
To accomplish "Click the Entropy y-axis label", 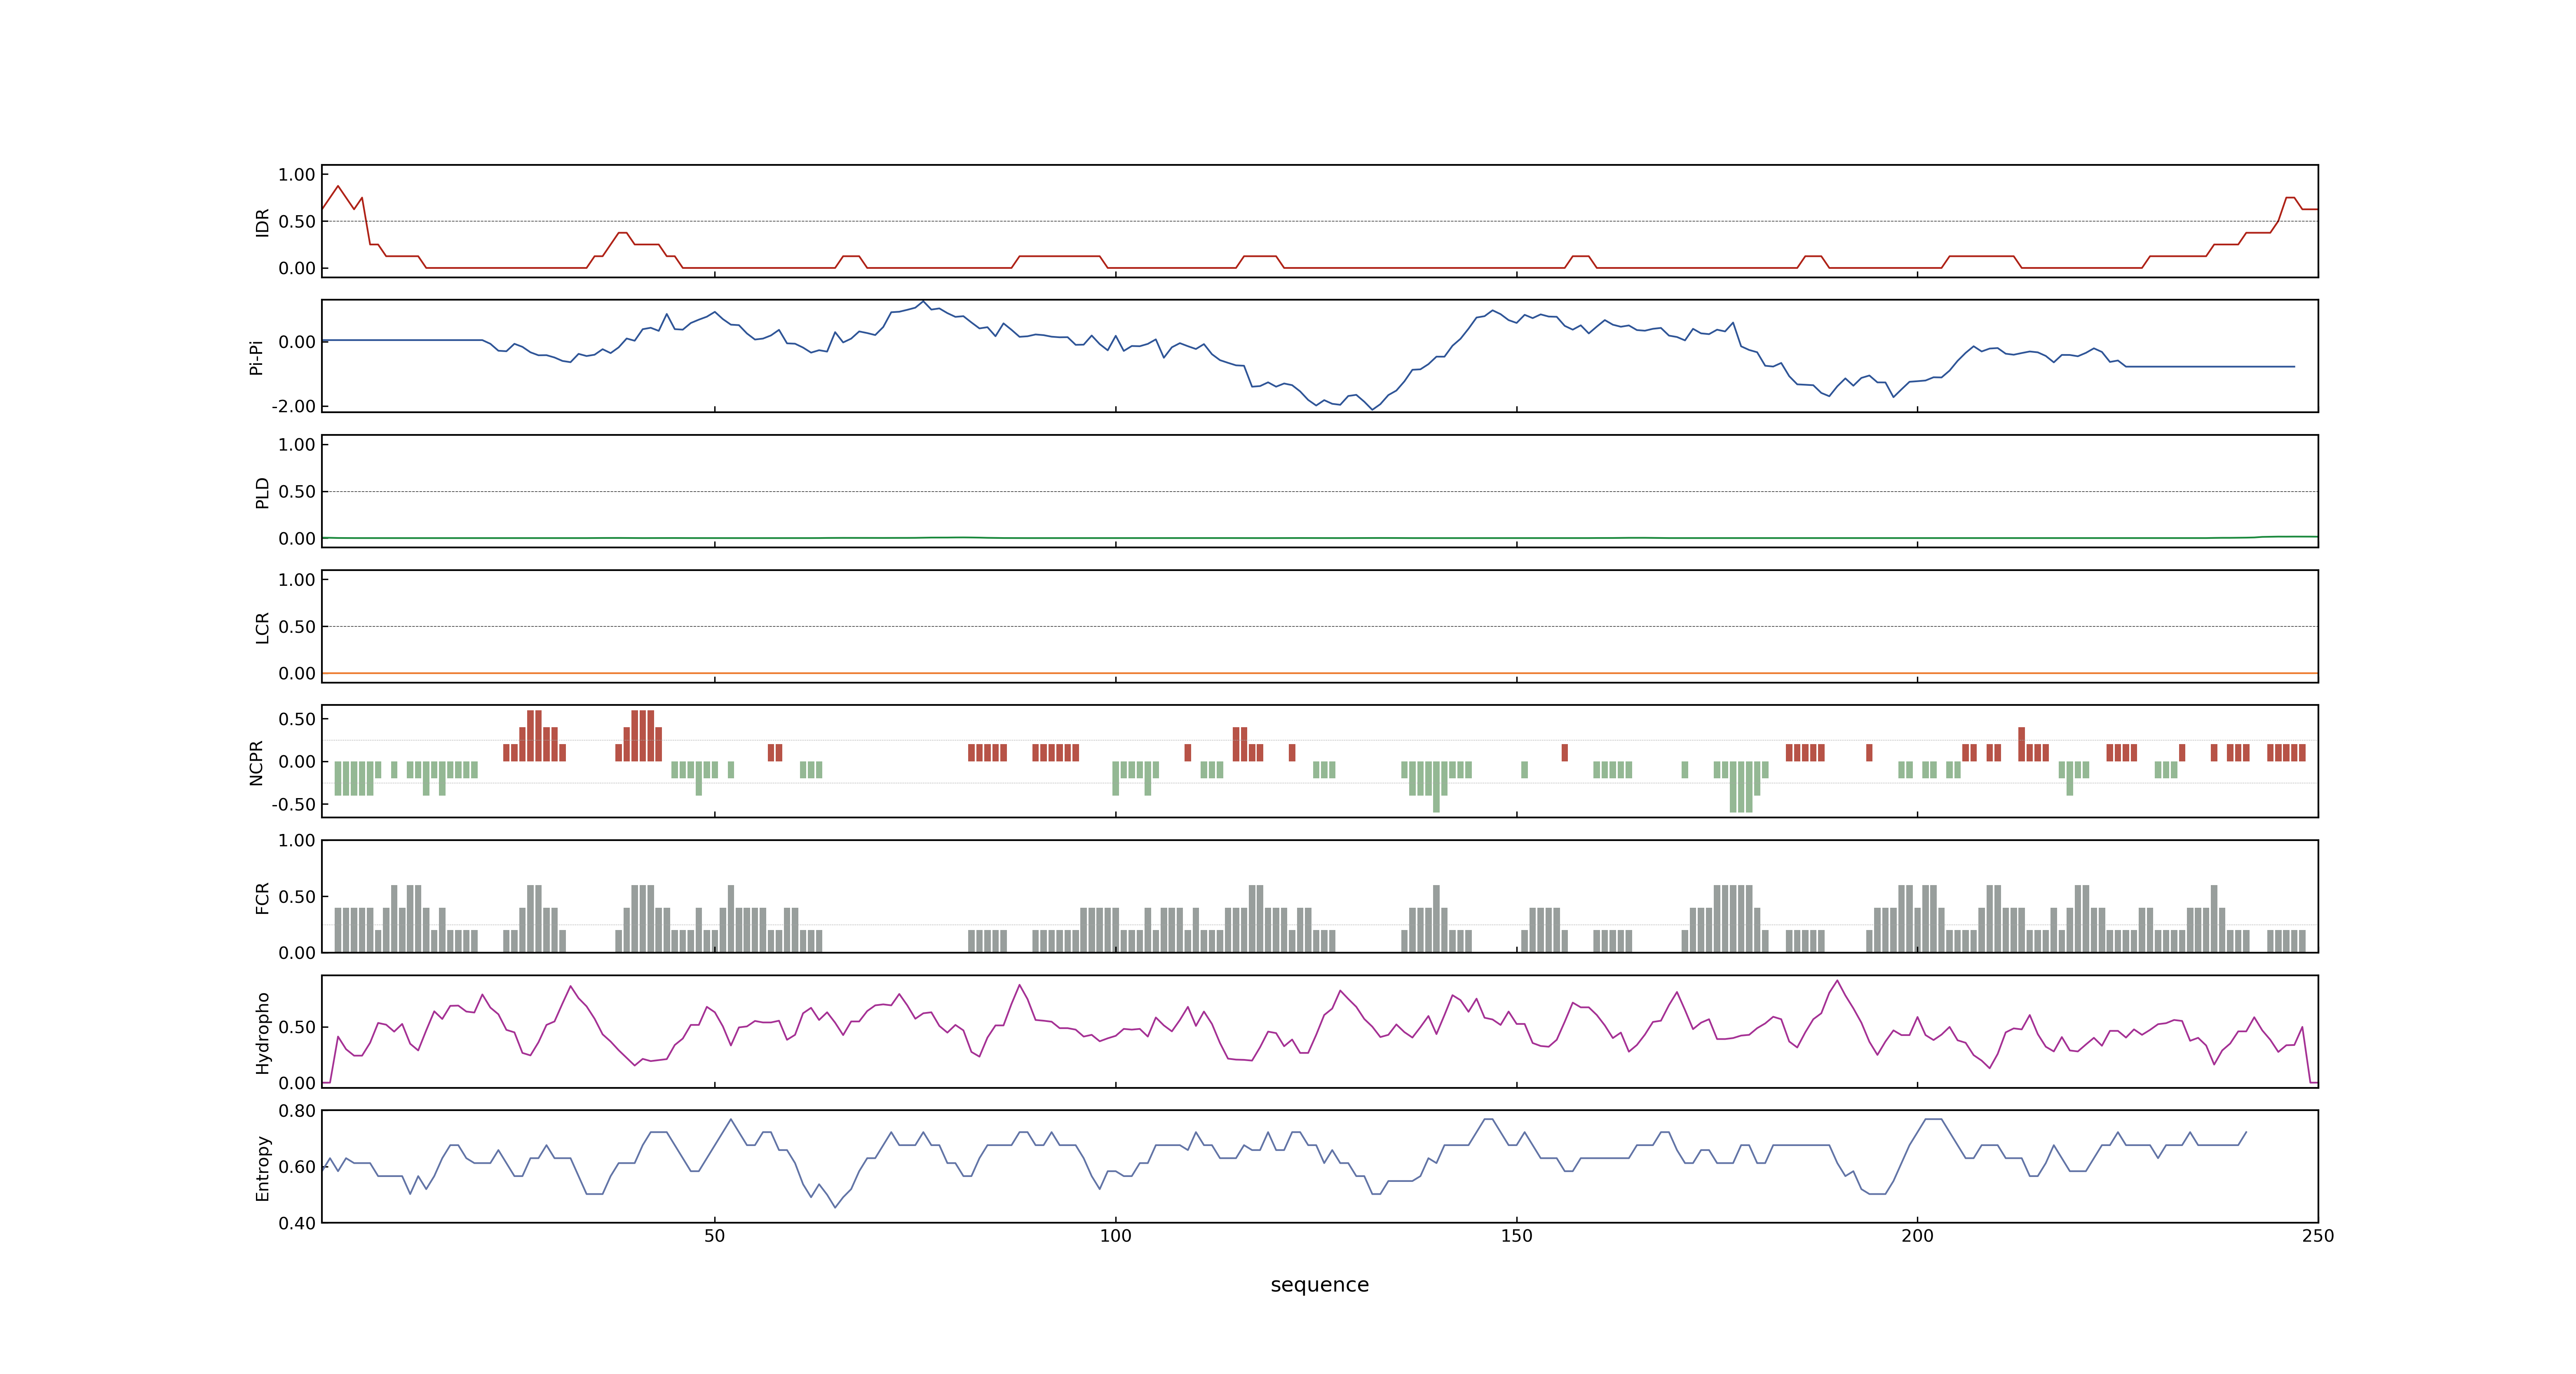I will coord(262,1167).
